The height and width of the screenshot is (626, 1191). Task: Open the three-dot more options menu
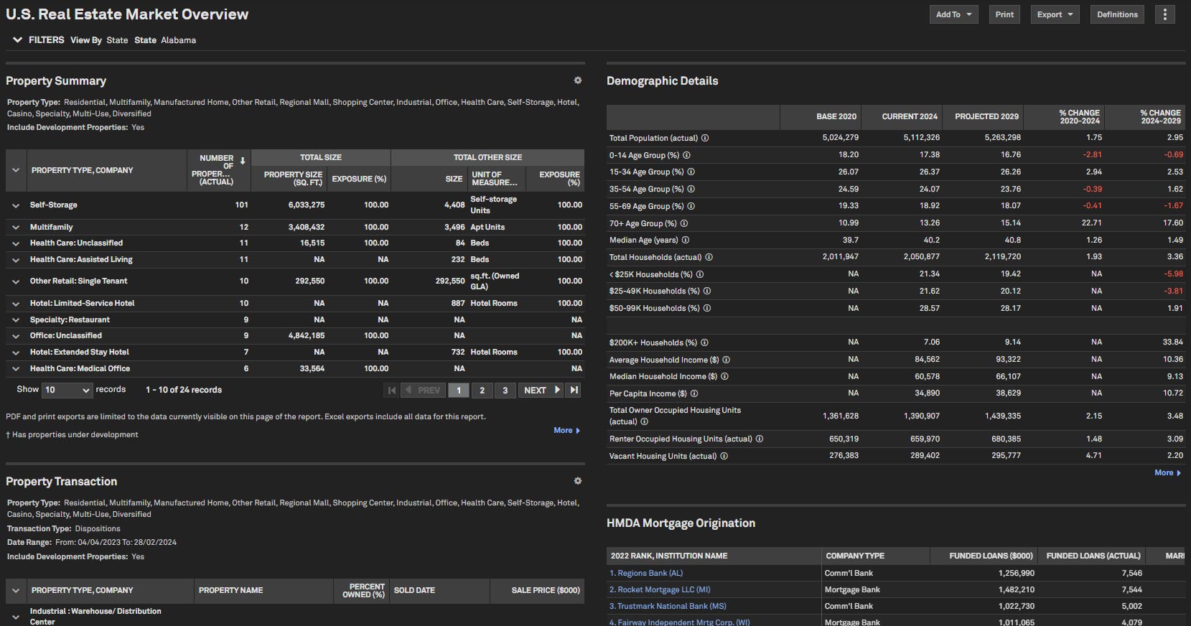pos(1164,14)
